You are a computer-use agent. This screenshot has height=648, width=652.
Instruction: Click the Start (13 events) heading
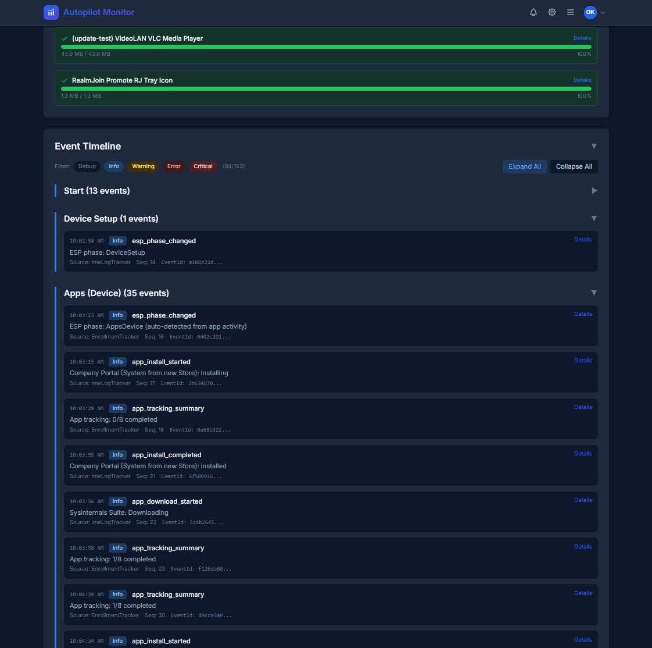pos(97,191)
